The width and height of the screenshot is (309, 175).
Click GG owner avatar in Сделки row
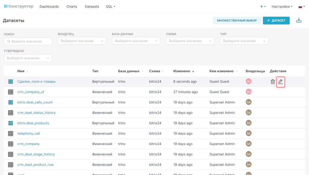click(x=249, y=81)
